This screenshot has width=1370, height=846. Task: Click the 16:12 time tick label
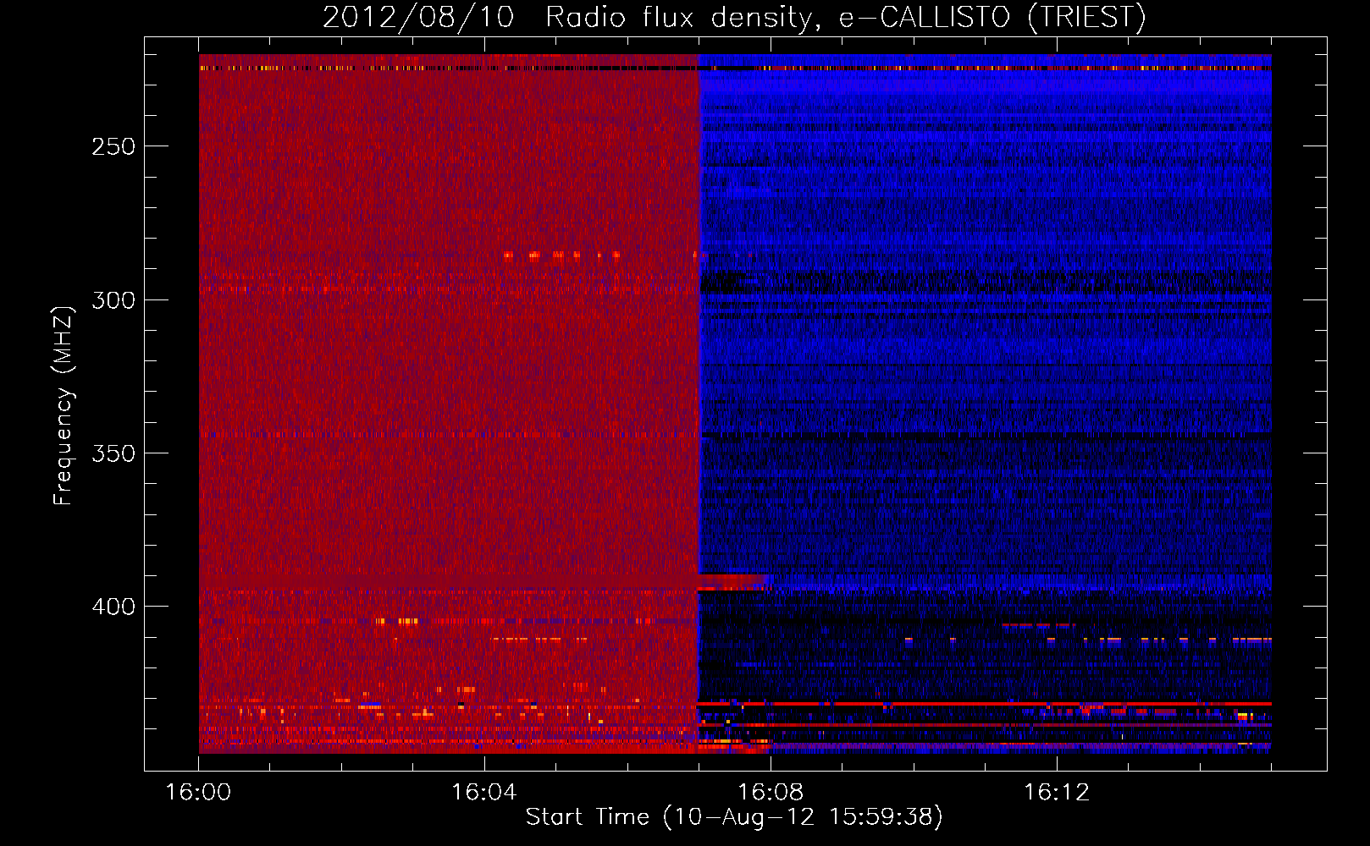pos(1057,793)
